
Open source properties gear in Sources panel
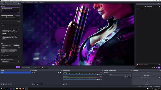[x=37, y=84]
